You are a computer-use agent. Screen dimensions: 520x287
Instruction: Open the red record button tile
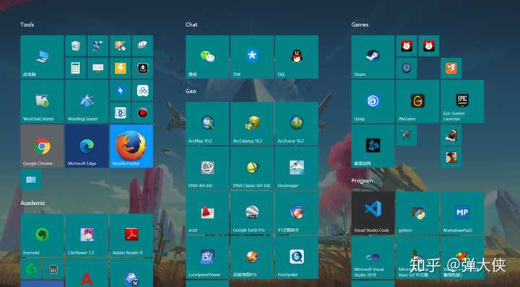tap(142, 113)
